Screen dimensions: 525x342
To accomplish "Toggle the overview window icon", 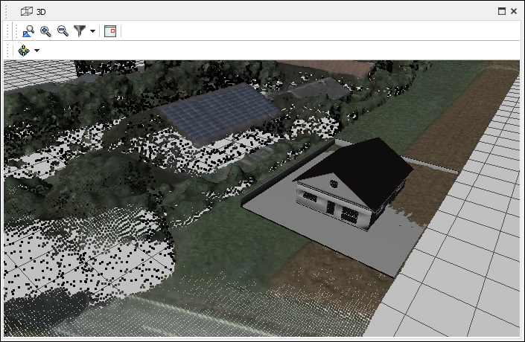I will coord(110,31).
